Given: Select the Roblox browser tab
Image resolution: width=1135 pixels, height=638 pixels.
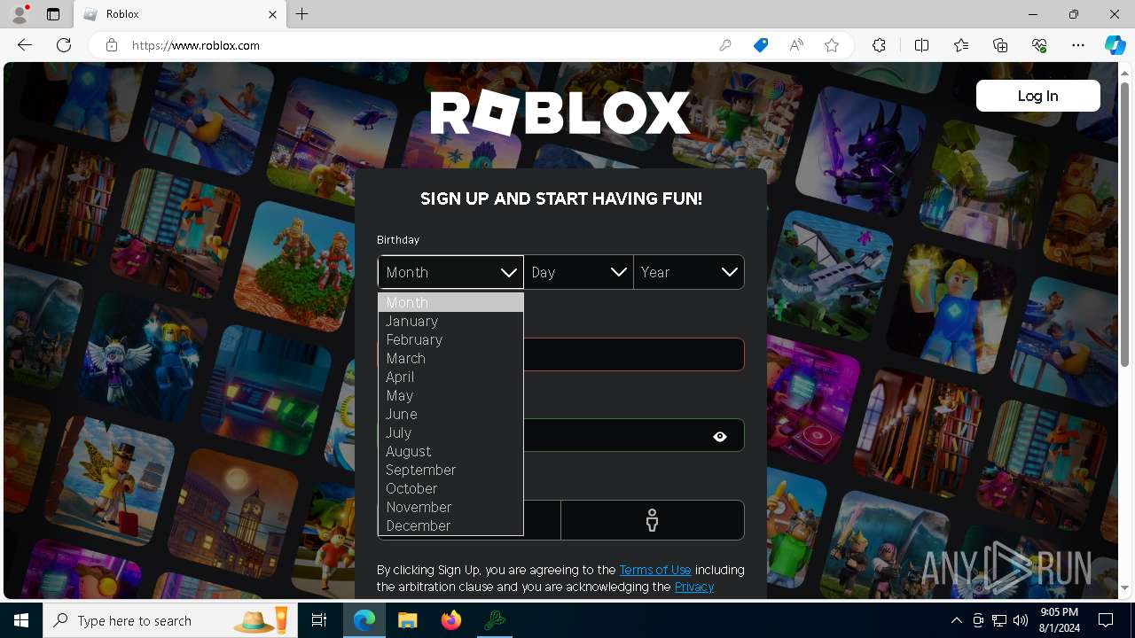Looking at the screenshot, I should 180,14.
